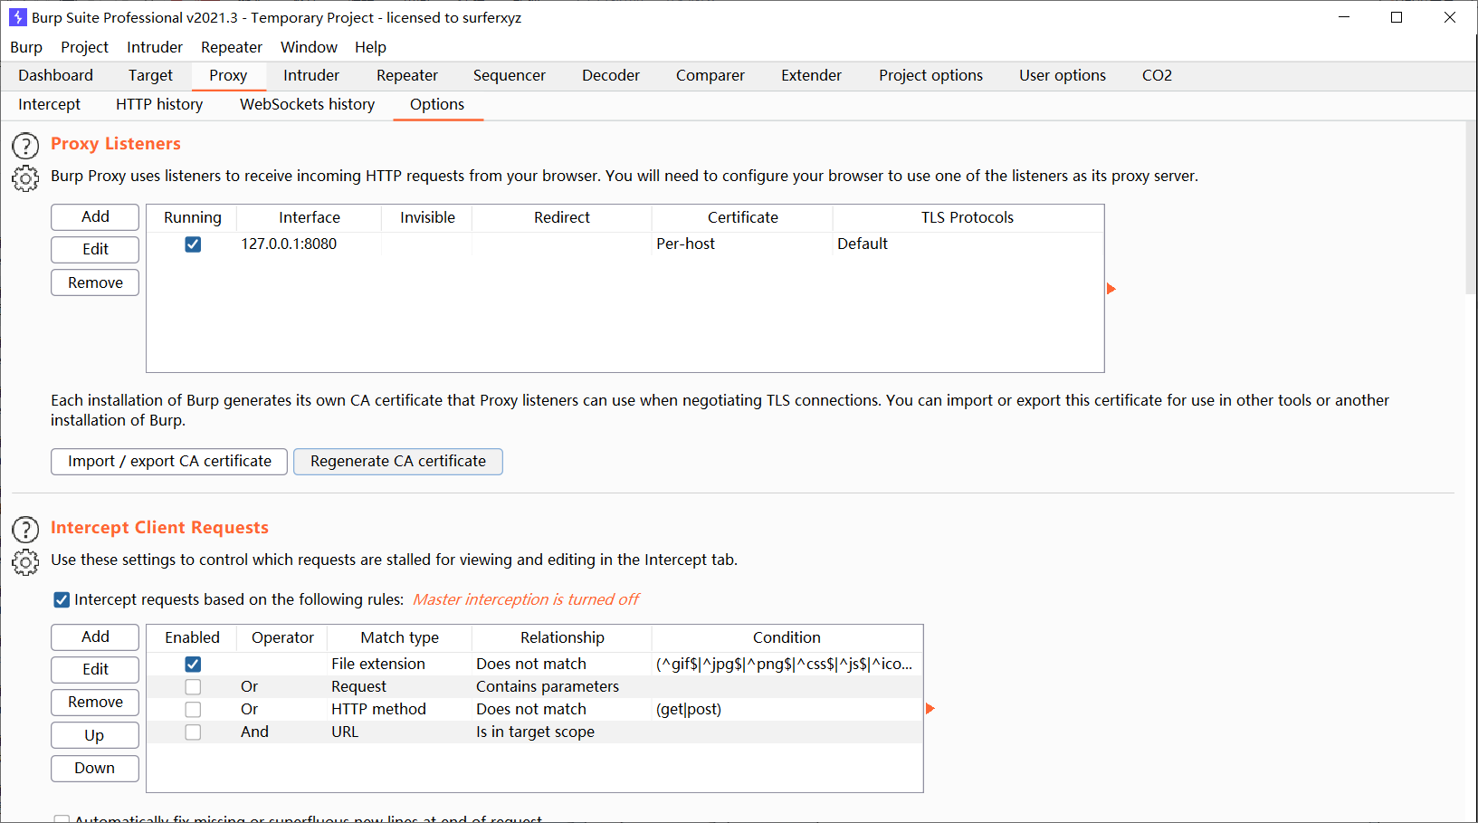Disable the File extension rule checkbox
Image resolution: width=1478 pixels, height=823 pixels.
[193, 665]
